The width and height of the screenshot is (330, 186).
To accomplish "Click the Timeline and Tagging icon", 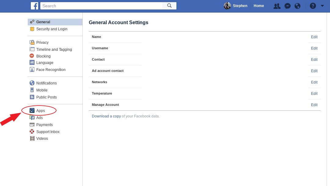I will point(32,49).
